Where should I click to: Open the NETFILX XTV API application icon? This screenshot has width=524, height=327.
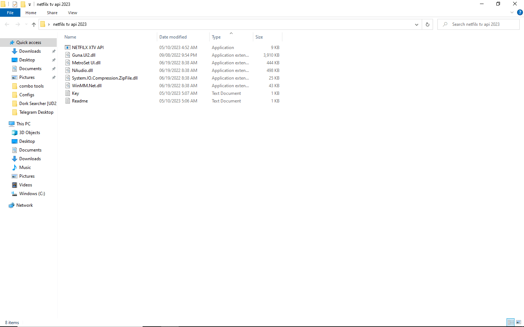pyautogui.click(x=68, y=48)
